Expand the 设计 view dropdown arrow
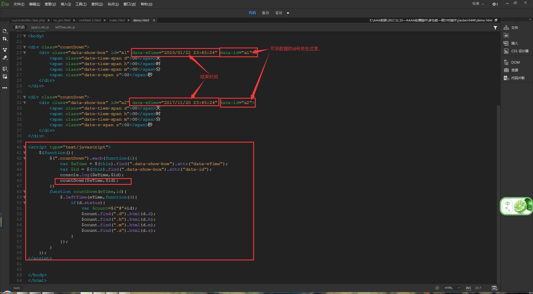This screenshot has height=294, width=533. point(288,13)
